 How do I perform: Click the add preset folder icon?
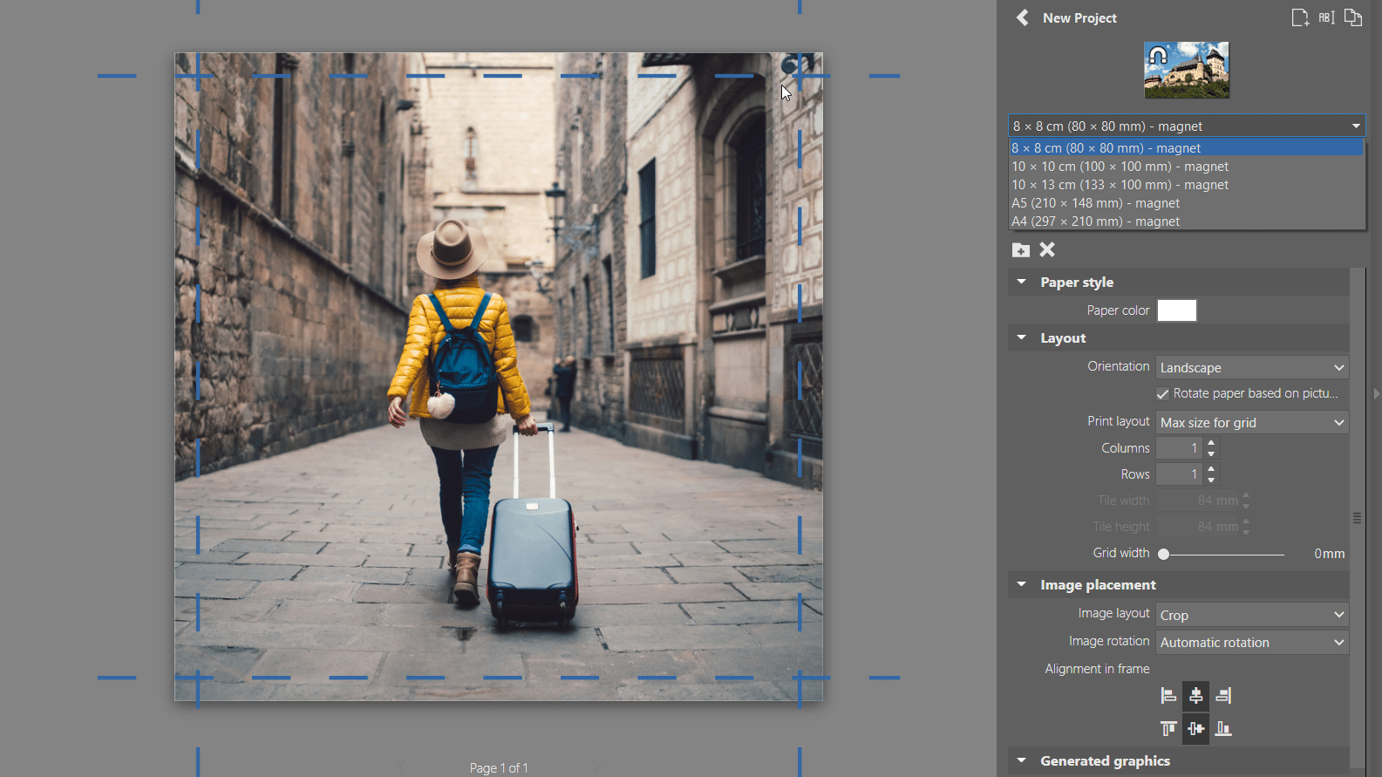coord(1021,250)
